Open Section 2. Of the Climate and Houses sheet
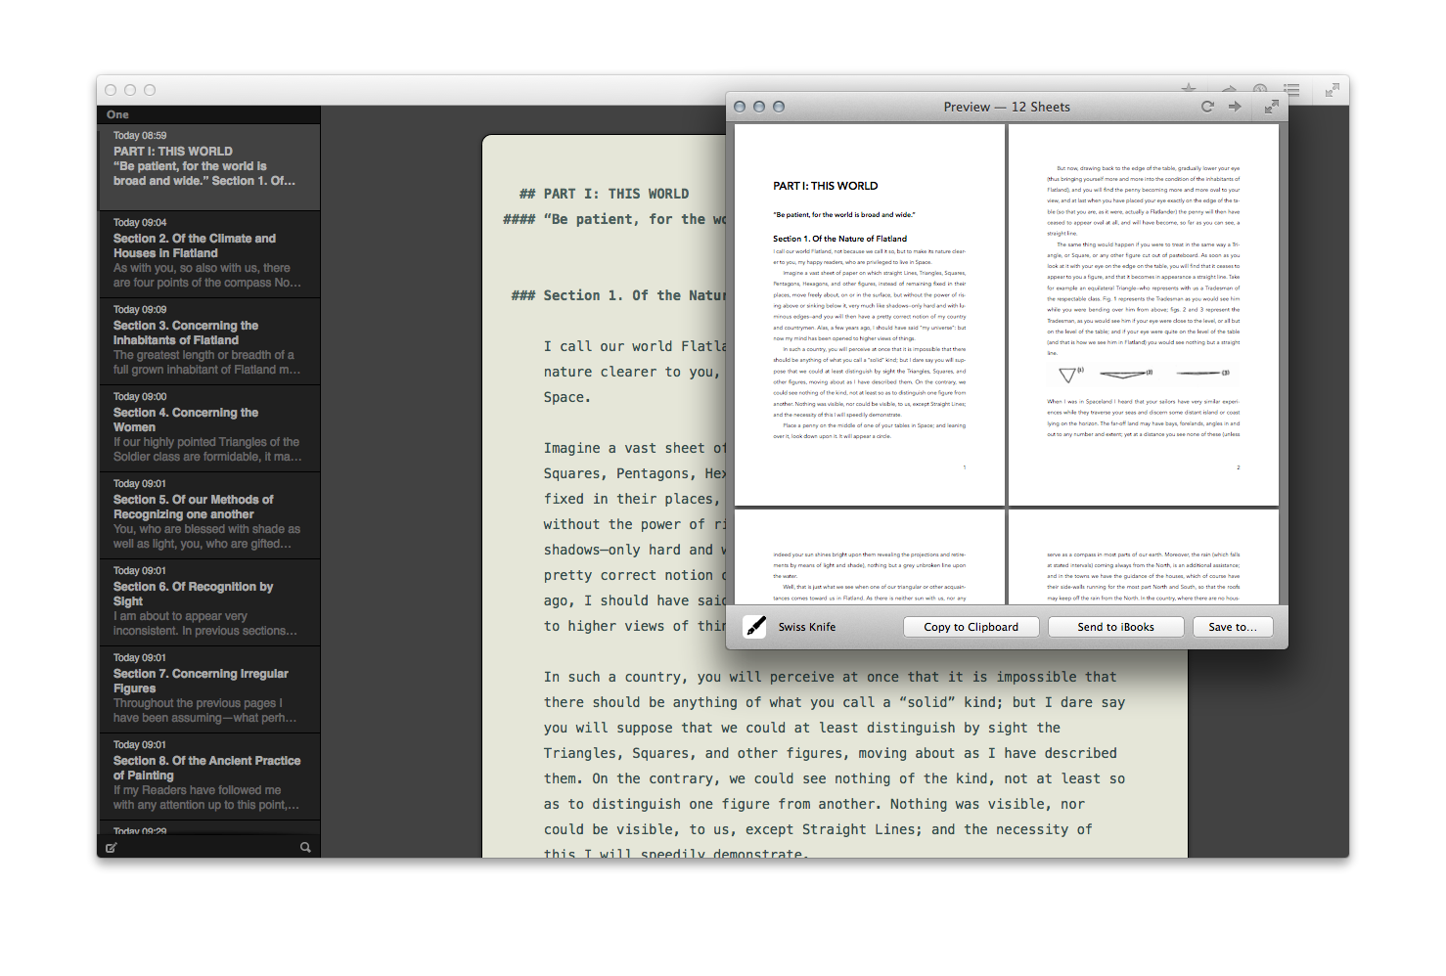1446x976 pixels. [209, 253]
